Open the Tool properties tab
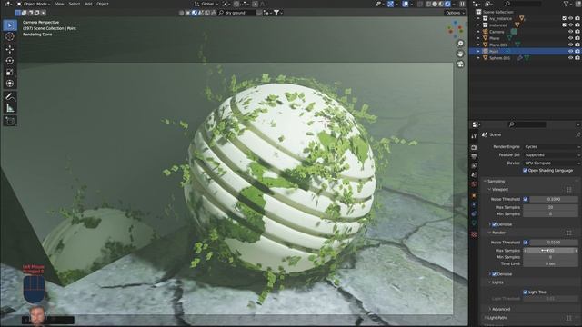 (x=474, y=136)
